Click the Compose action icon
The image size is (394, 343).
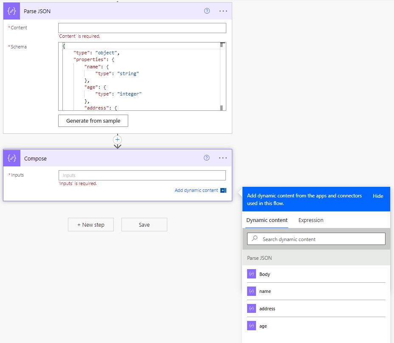point(12,158)
